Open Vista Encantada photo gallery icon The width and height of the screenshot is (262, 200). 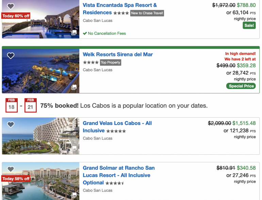[x=74, y=33]
